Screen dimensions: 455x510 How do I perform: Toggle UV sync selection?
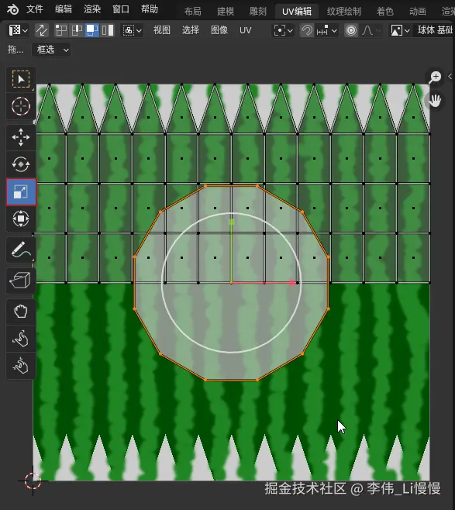(42, 30)
